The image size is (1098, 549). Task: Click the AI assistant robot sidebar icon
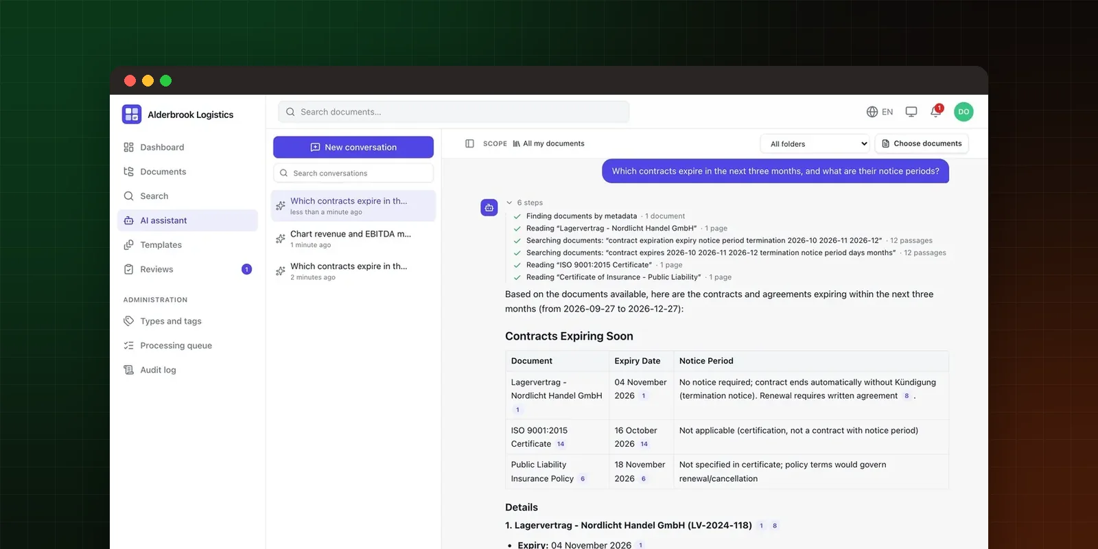pyautogui.click(x=128, y=220)
